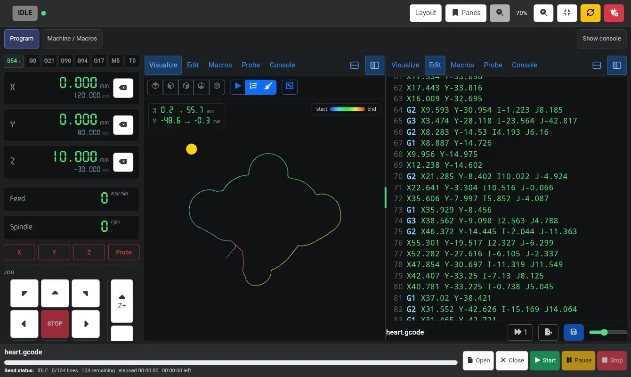Toggle the play icon in visualizer toolbar
The height and width of the screenshot is (377, 631).
click(x=238, y=86)
